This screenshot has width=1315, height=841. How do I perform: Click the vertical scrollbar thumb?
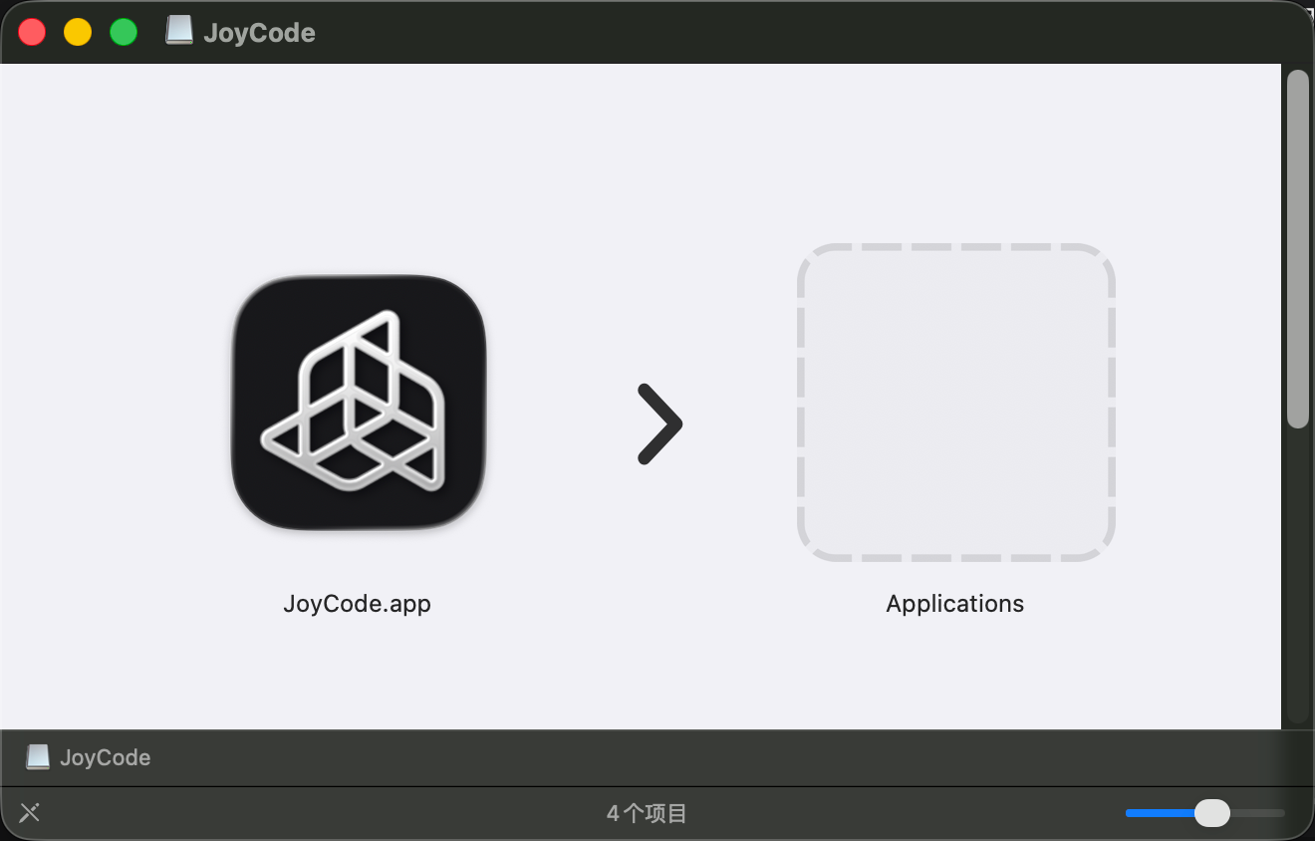(1298, 249)
